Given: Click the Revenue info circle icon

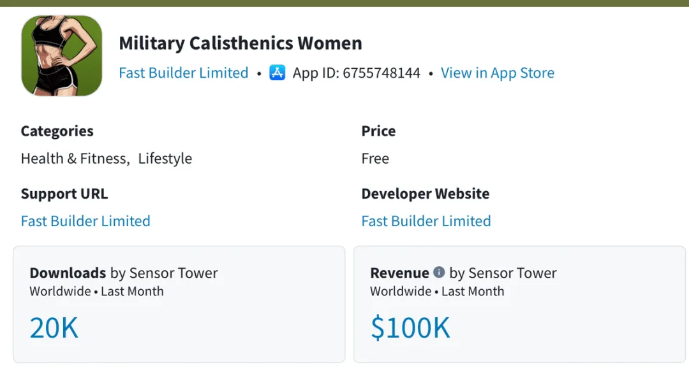Looking at the screenshot, I should 439,272.
